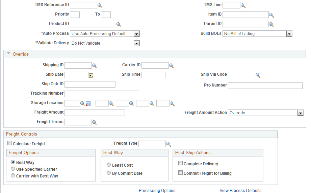Click the Parent ID input field

coord(245,24)
